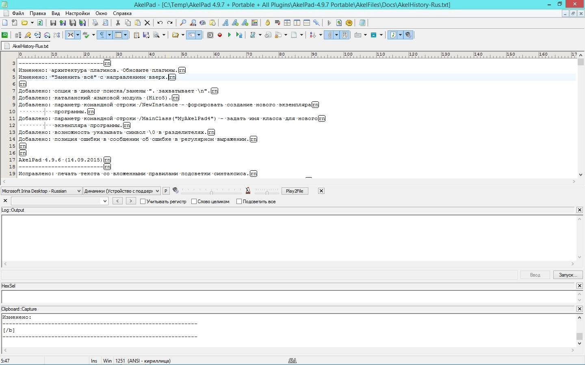Undo the last edit
This screenshot has width=585, height=365.
[160, 23]
